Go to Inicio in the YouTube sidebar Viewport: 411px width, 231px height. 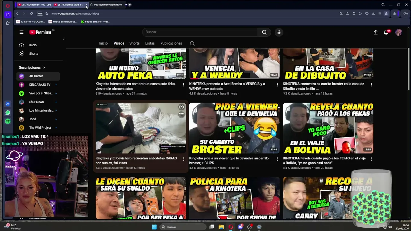pyautogui.click(x=38, y=45)
